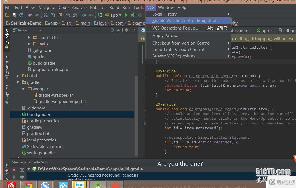Expand the androidTest folder

click(x=29, y=37)
